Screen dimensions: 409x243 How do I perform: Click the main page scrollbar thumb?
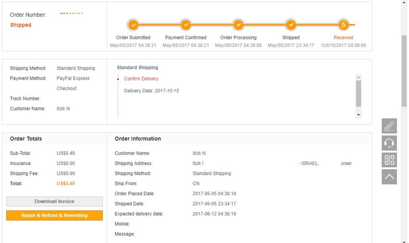(404, 71)
